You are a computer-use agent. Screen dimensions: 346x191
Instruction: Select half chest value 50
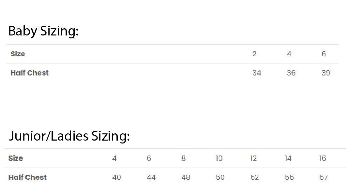[220, 177]
